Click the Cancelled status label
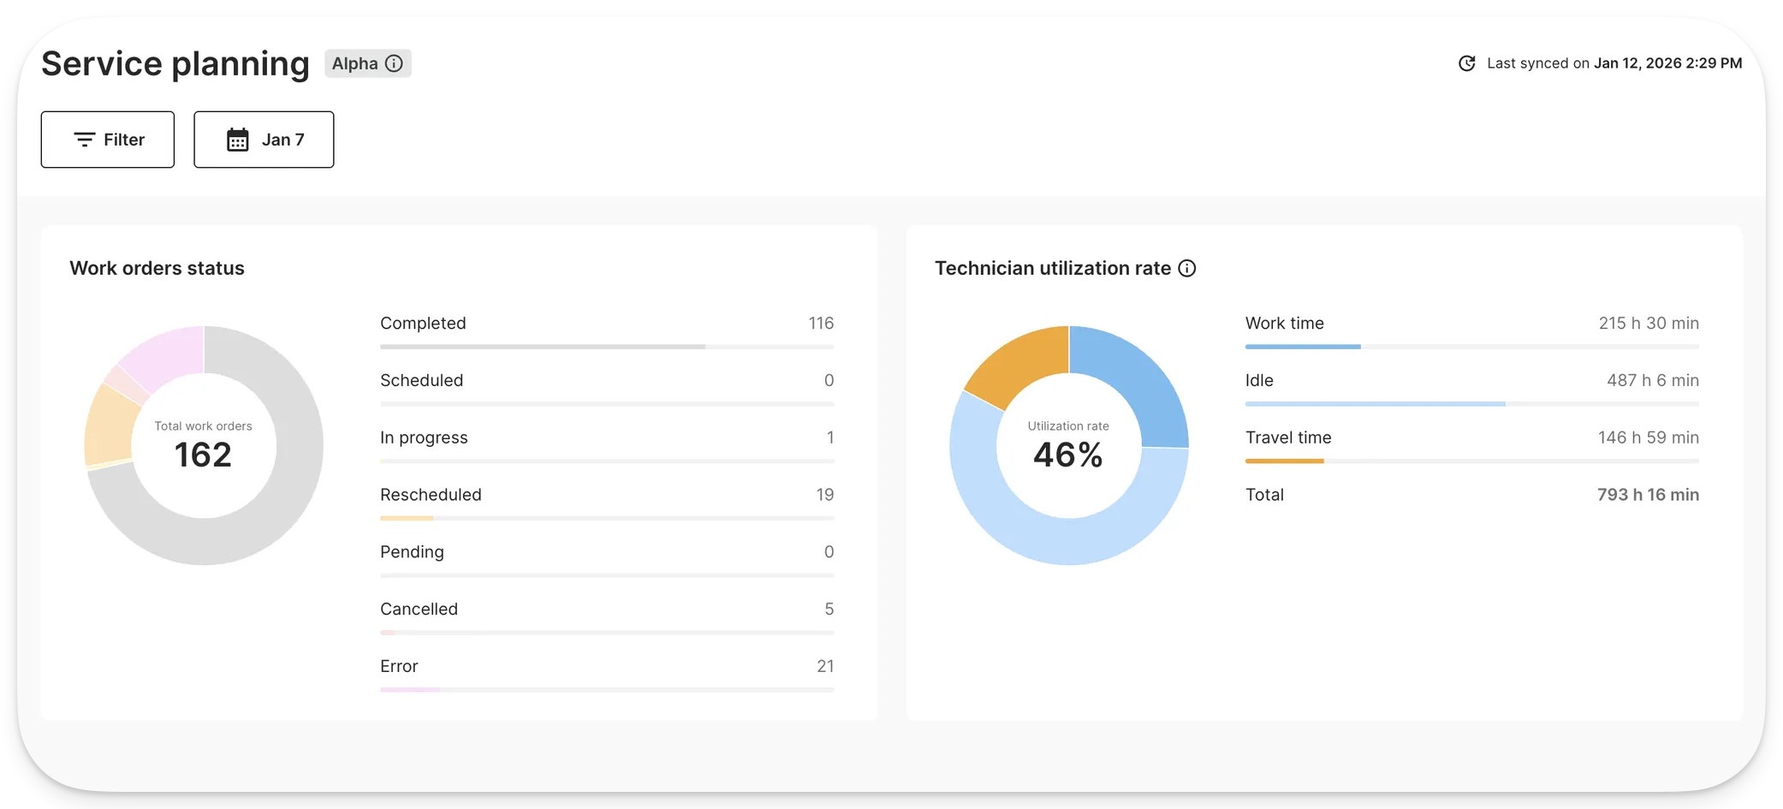This screenshot has height=809, width=1783. 419,609
